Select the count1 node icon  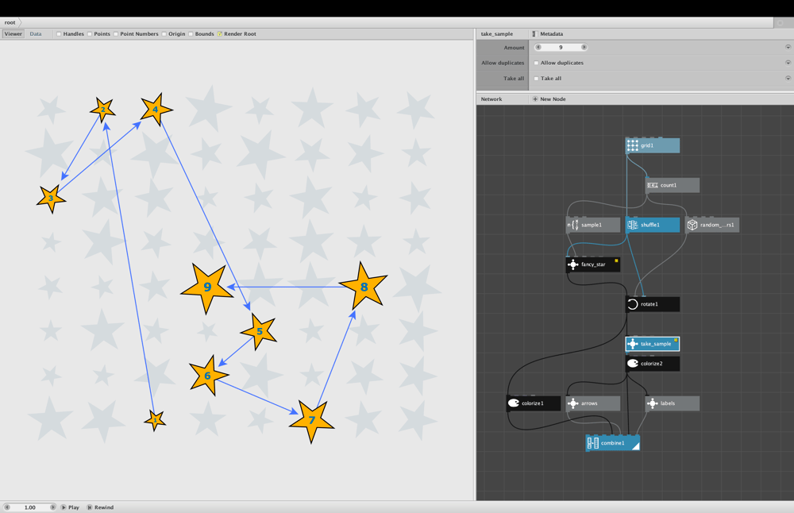[653, 185]
